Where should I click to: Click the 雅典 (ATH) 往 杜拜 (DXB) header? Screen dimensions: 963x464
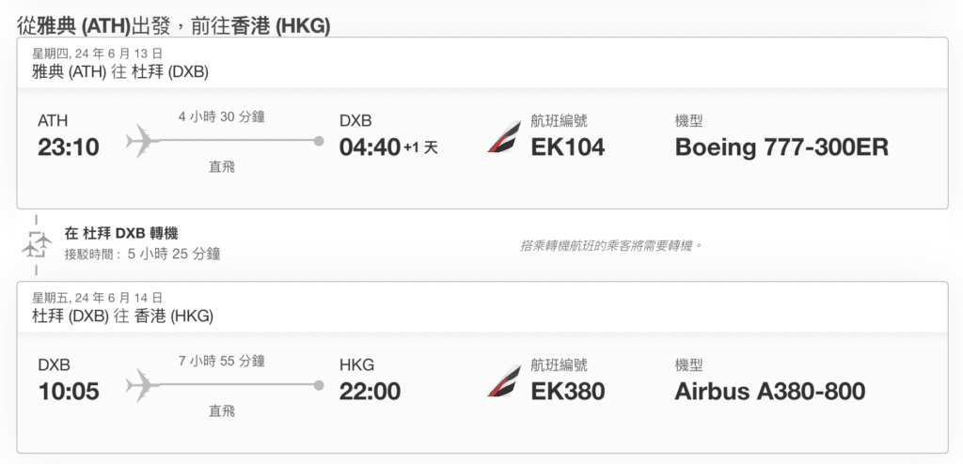pyautogui.click(x=120, y=71)
